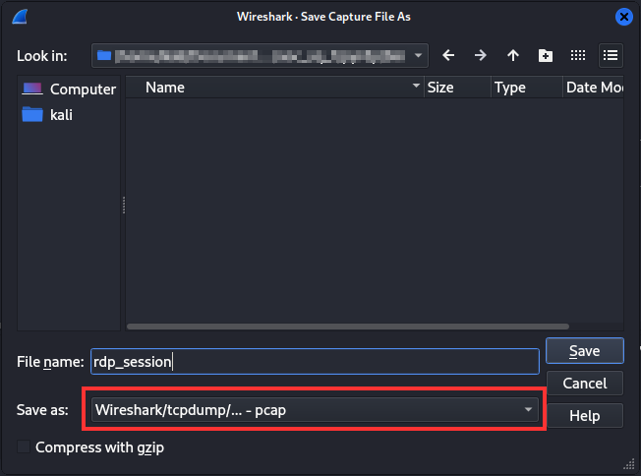
Task: Sort files by Date Modified column
Action: coord(593,88)
